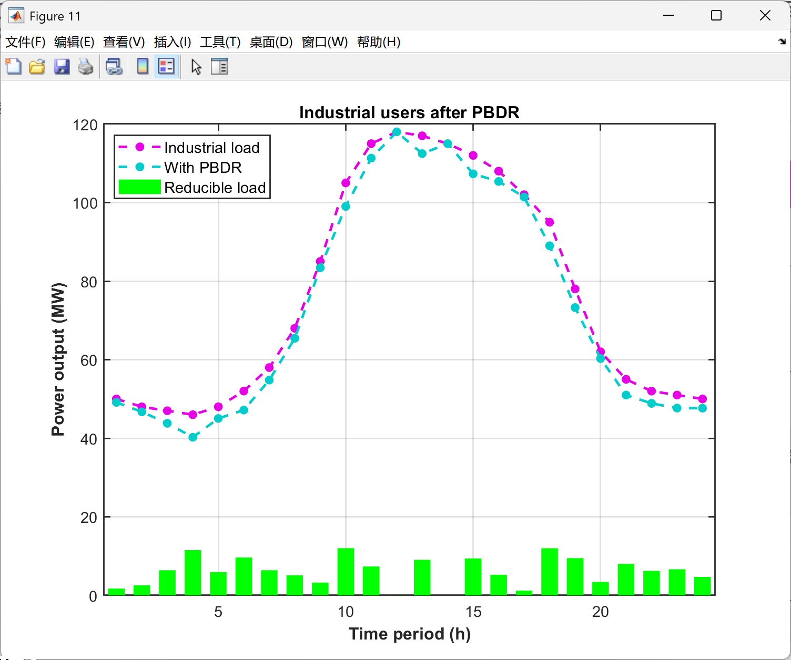Open the 文件(F) menu
Viewport: 791px width, 660px height.
(25, 42)
